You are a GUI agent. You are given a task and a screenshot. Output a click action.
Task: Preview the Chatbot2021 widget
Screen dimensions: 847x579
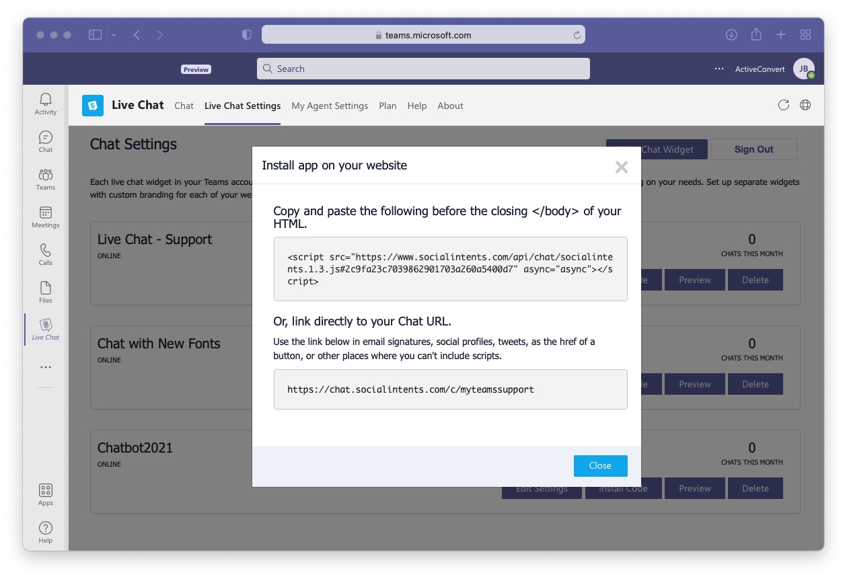click(x=694, y=488)
